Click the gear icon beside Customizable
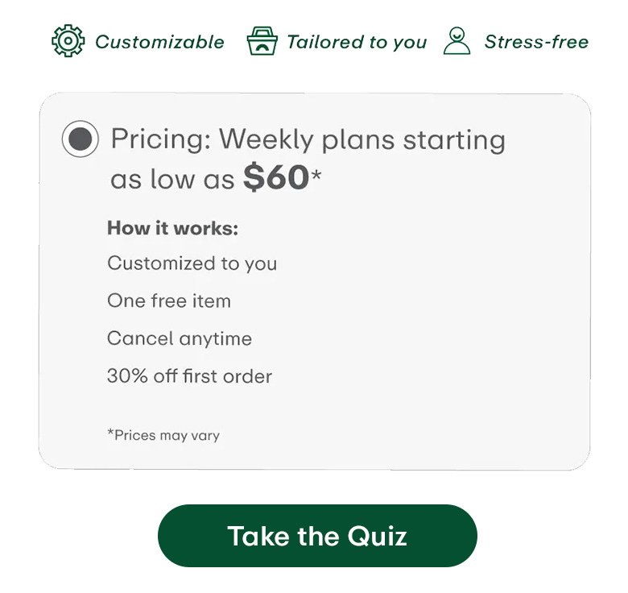 (68, 41)
